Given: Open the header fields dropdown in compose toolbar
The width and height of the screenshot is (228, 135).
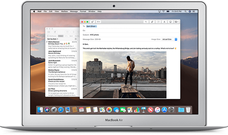Looking at the screenshot, I should (99, 22).
